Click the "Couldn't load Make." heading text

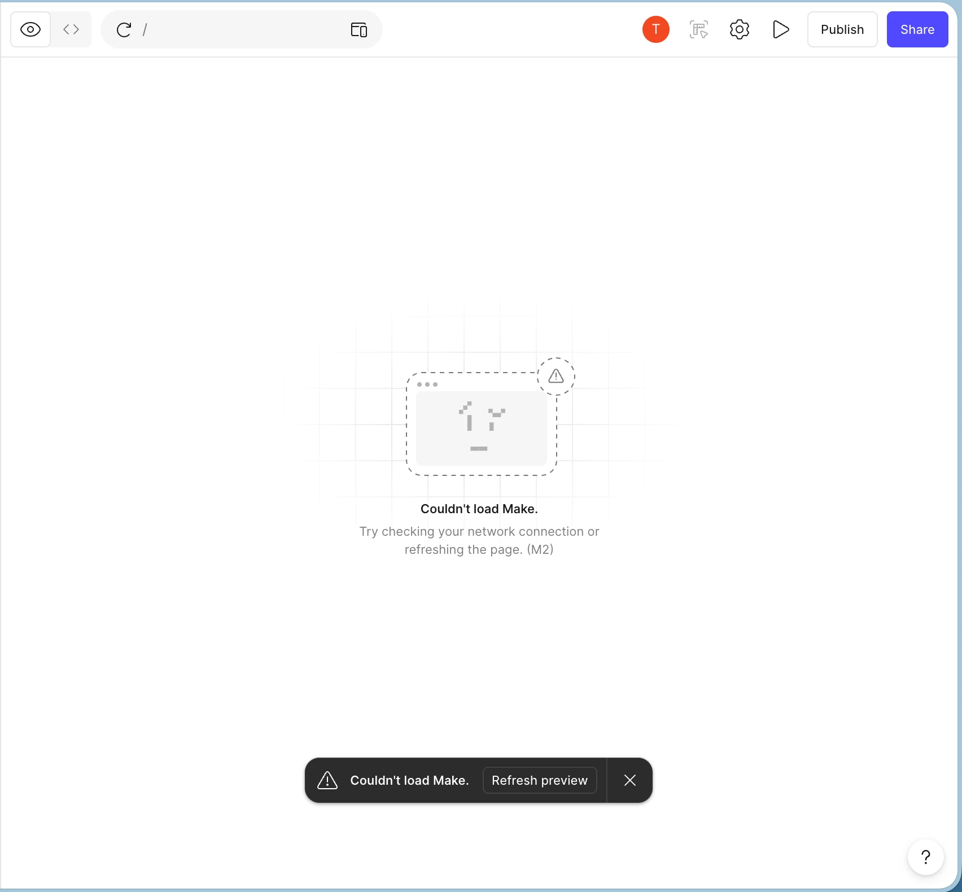(x=479, y=509)
